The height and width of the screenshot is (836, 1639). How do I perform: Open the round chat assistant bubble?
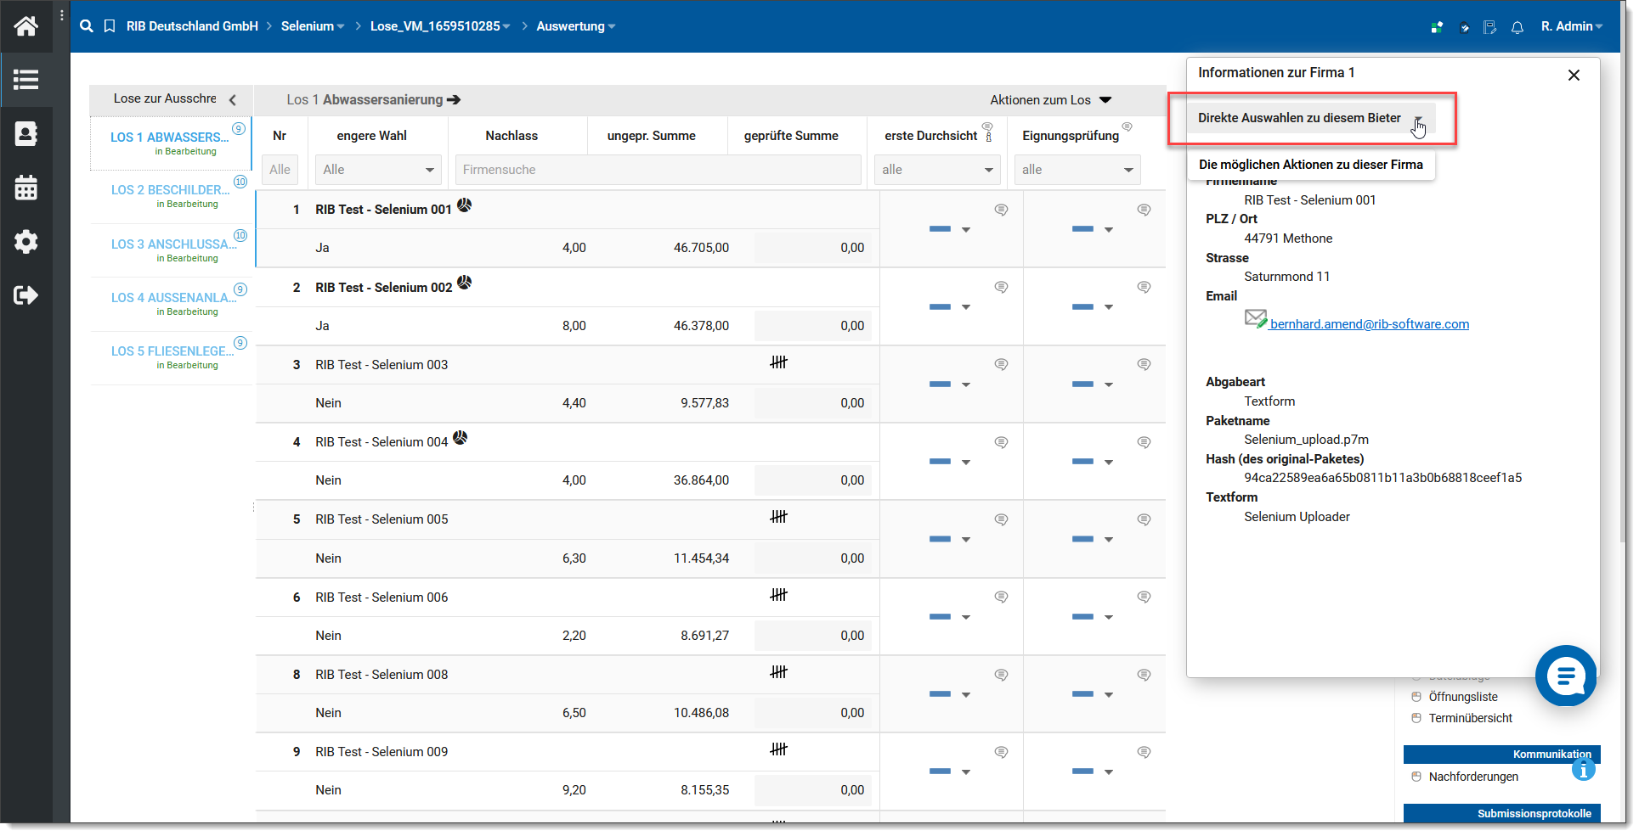point(1566,676)
